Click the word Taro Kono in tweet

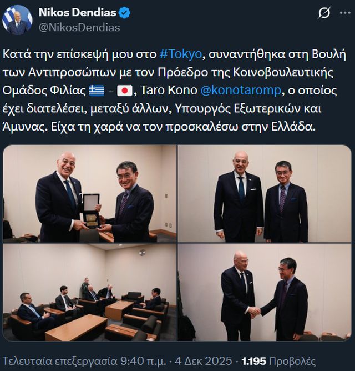[x=169, y=90]
